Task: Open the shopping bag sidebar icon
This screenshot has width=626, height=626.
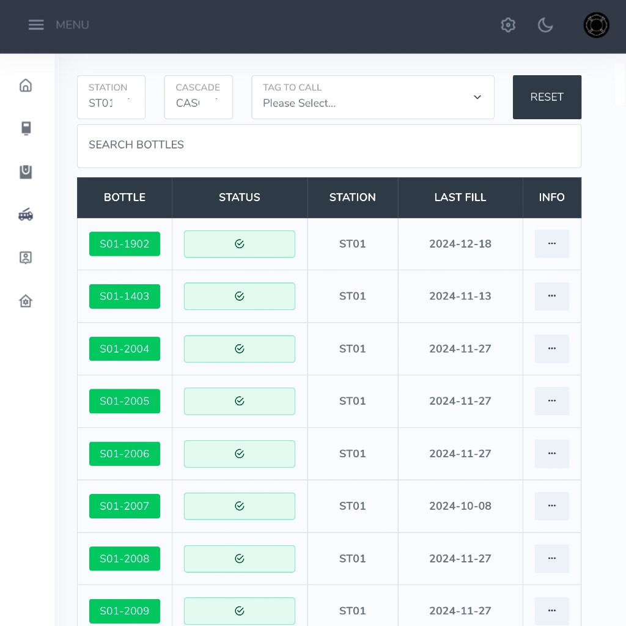Action: 26,172
